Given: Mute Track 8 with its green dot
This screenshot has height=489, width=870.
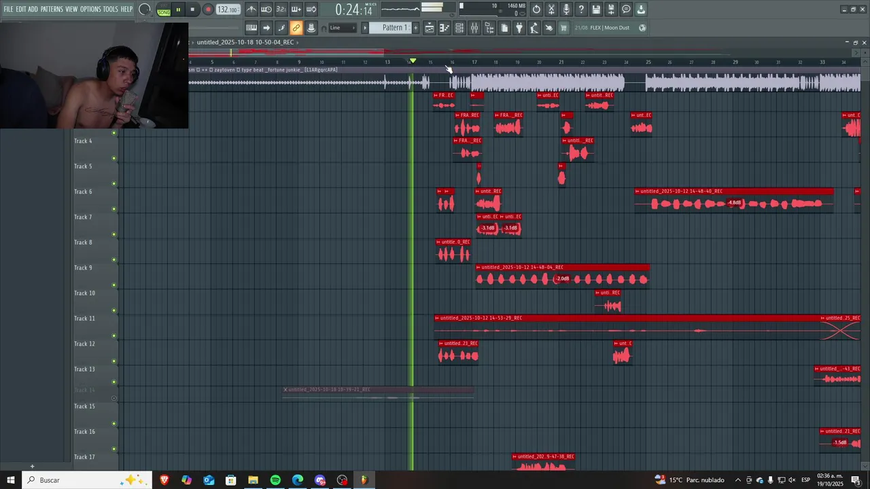Looking at the screenshot, I should [x=114, y=259].
